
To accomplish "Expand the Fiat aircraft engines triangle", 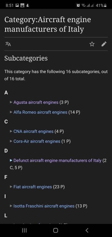I will [11, 187].
